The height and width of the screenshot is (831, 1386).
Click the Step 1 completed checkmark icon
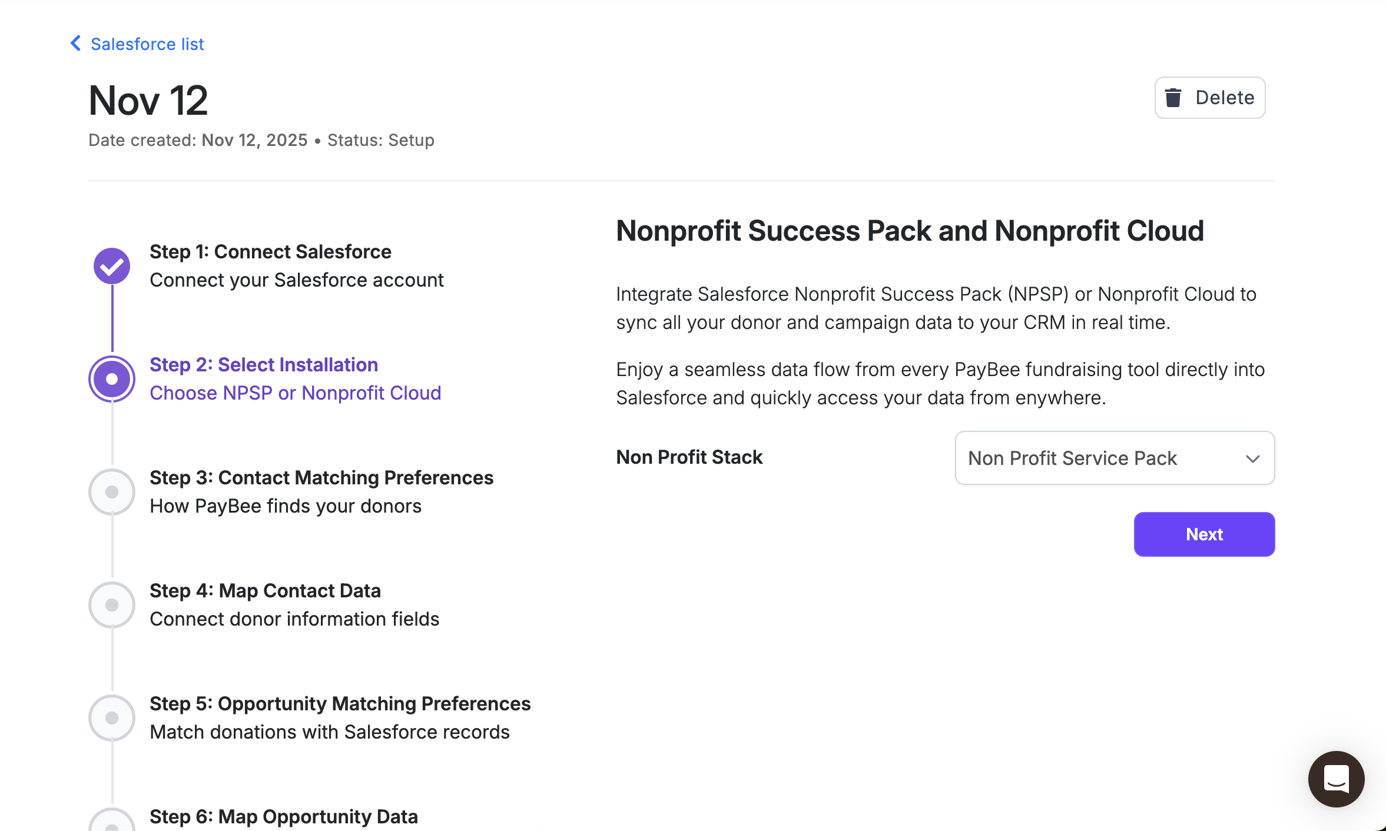point(112,266)
